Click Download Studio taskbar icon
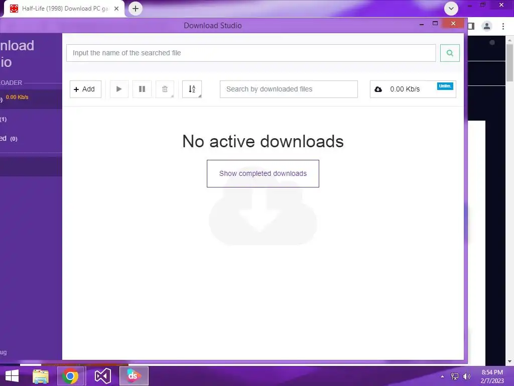This screenshot has height=386, width=514. point(134,376)
